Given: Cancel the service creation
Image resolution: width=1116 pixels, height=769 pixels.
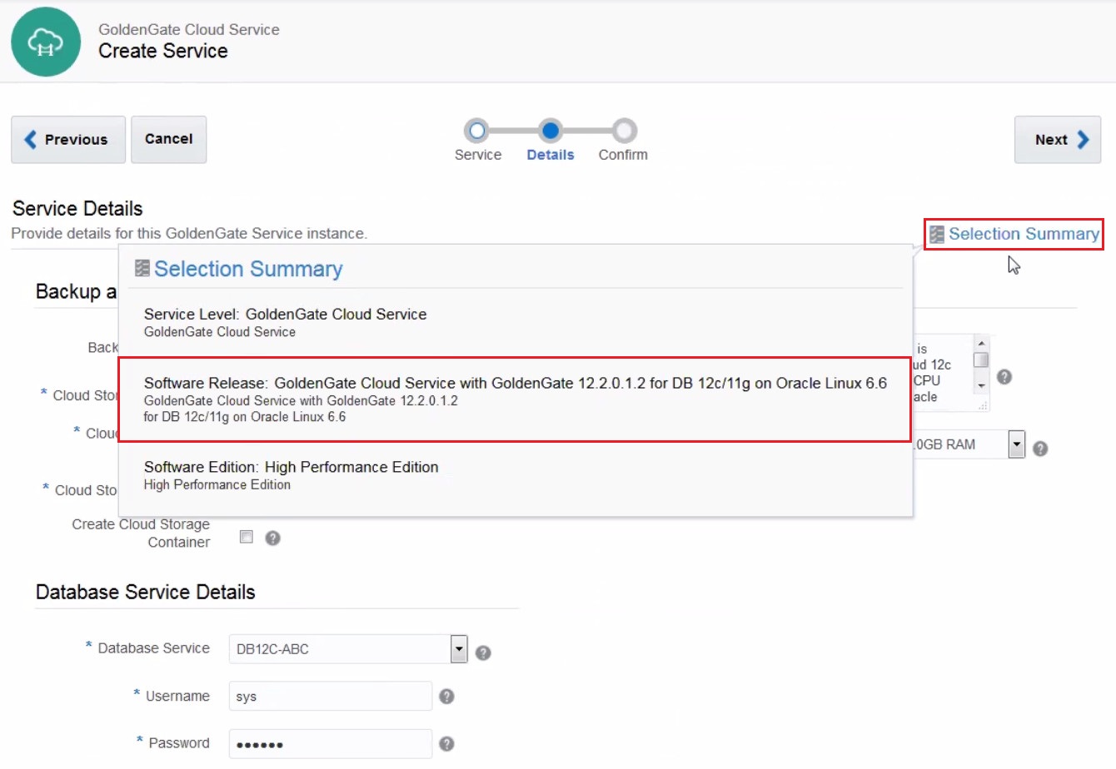Looking at the screenshot, I should (x=168, y=139).
